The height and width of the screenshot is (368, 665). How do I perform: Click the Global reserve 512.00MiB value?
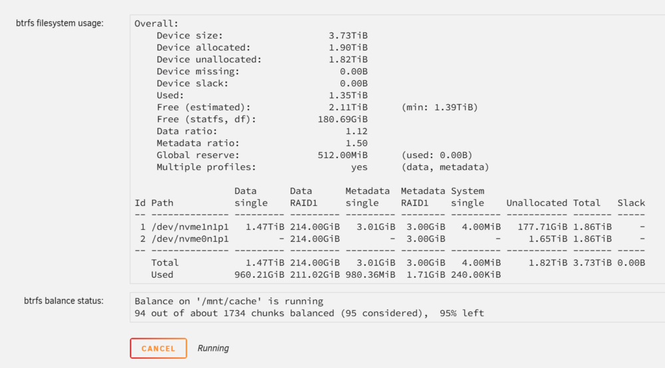[x=342, y=155]
